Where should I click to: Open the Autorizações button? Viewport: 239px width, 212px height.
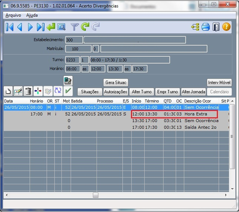(x=115, y=92)
